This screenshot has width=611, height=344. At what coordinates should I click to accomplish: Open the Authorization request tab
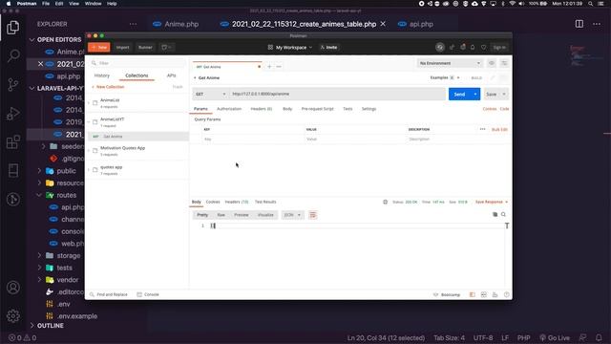pyautogui.click(x=229, y=109)
